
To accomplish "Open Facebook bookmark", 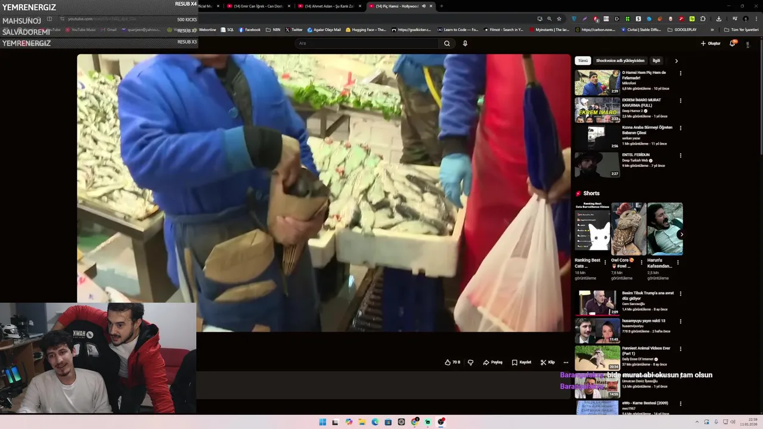I will pyautogui.click(x=250, y=30).
